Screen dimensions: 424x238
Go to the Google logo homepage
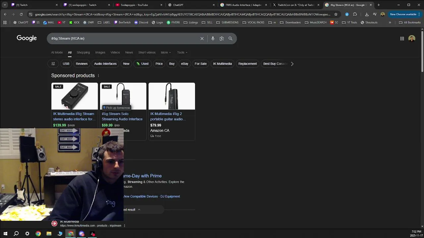click(x=27, y=38)
